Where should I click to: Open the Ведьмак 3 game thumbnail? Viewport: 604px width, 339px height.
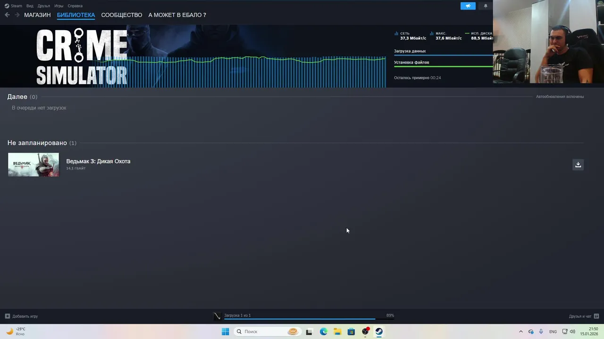click(34, 164)
